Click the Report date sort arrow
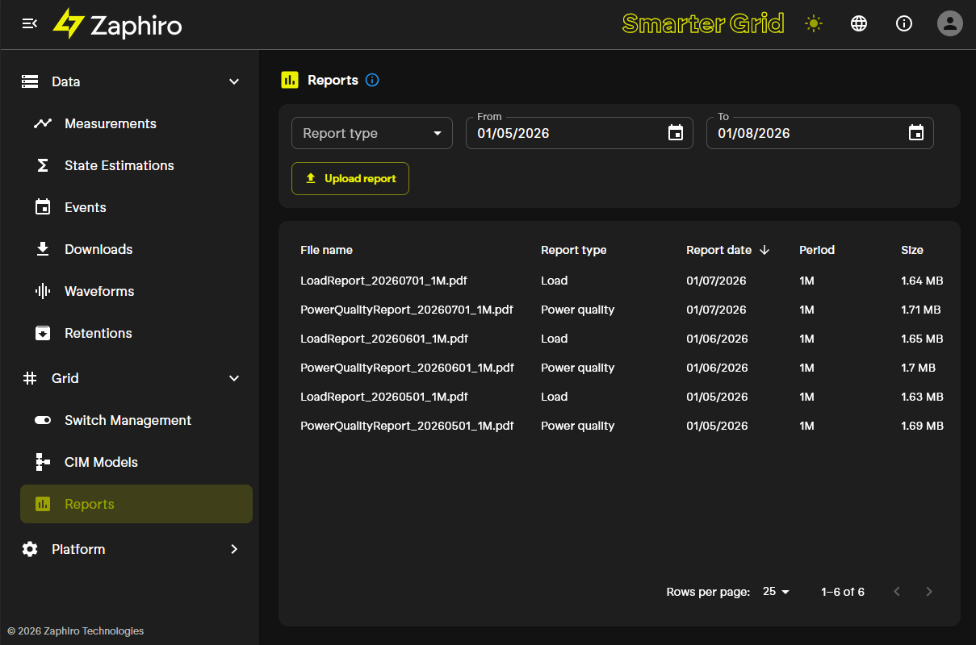 click(764, 250)
